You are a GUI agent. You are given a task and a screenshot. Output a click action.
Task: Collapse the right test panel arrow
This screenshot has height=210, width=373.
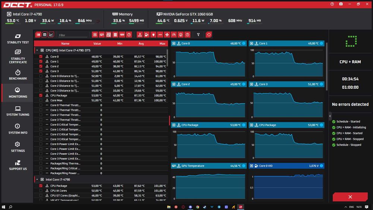click(x=330, y=116)
